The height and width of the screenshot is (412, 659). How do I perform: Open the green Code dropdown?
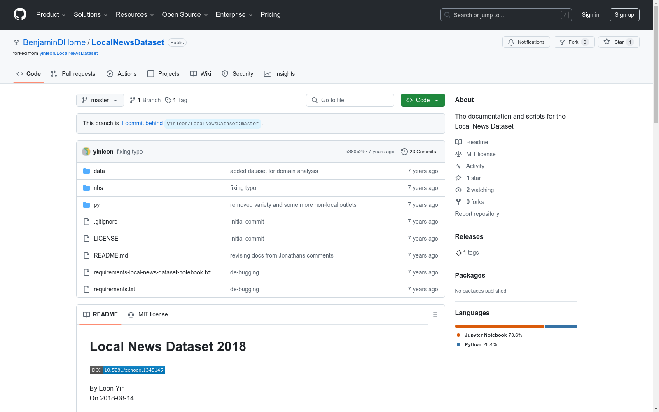pos(423,100)
